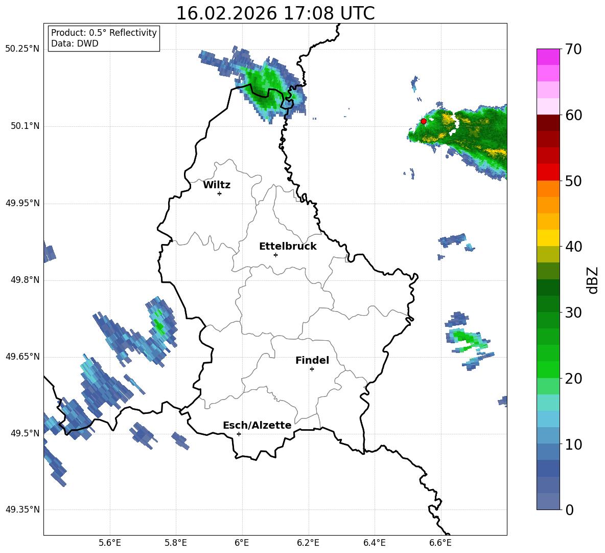This screenshot has width=605, height=553.
Task: Click the 6°E longitude label
Action: click(x=242, y=543)
